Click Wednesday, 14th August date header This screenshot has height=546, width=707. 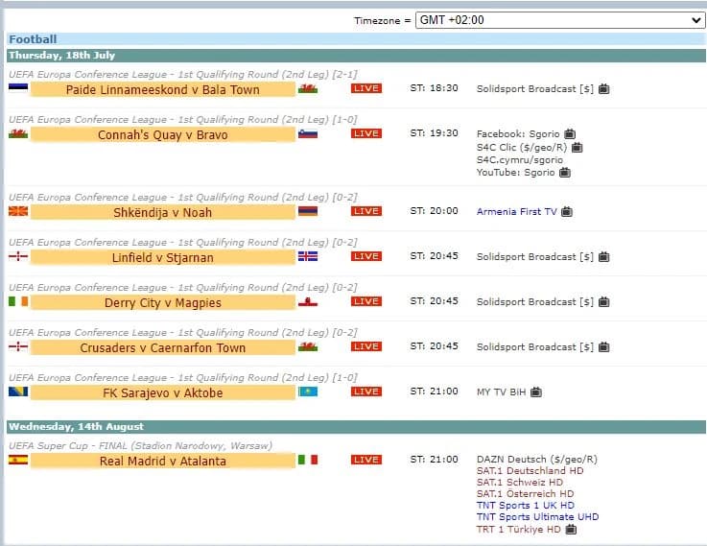click(x=356, y=426)
